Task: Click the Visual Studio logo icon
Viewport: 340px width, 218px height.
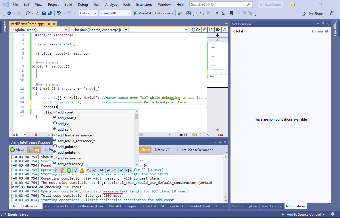Action: (x=6, y=5)
